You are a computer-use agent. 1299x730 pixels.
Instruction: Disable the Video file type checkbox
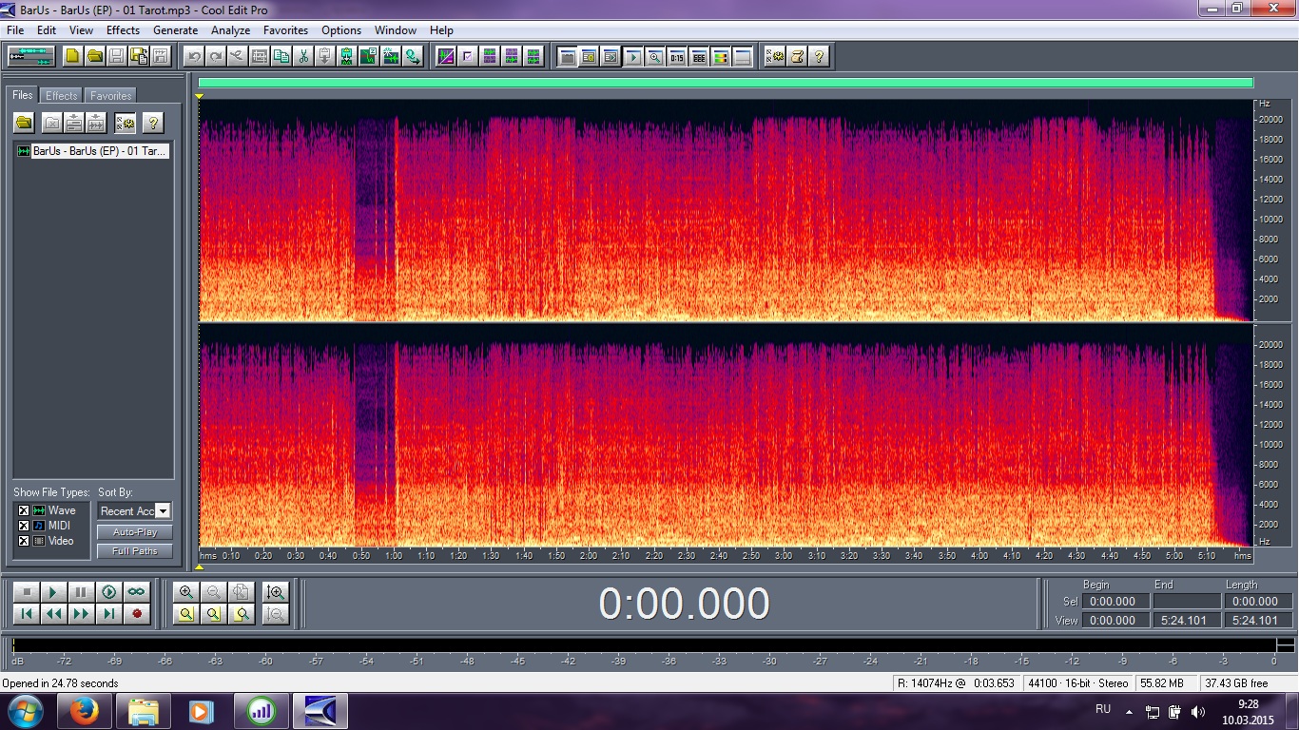point(24,541)
